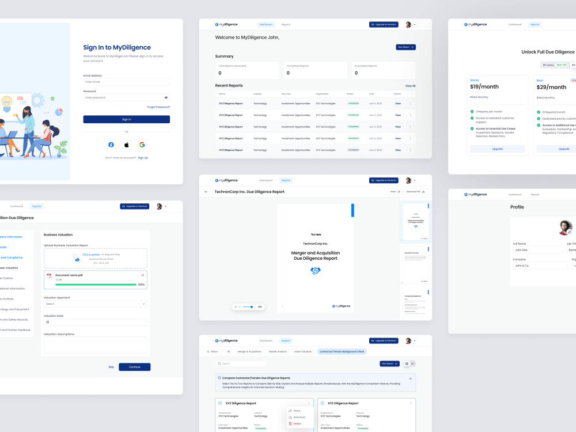Click the Valuation Assumptions text area
576x432 pixels.
point(96,345)
